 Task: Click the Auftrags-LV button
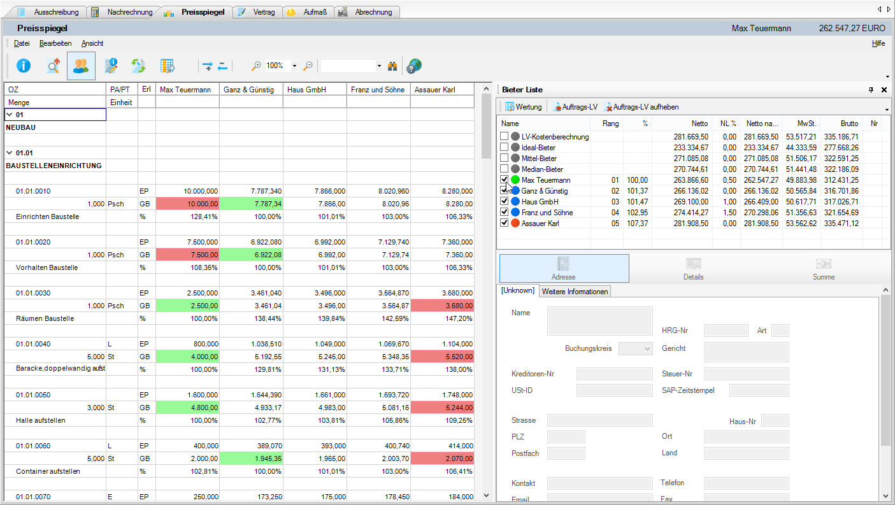tap(575, 106)
